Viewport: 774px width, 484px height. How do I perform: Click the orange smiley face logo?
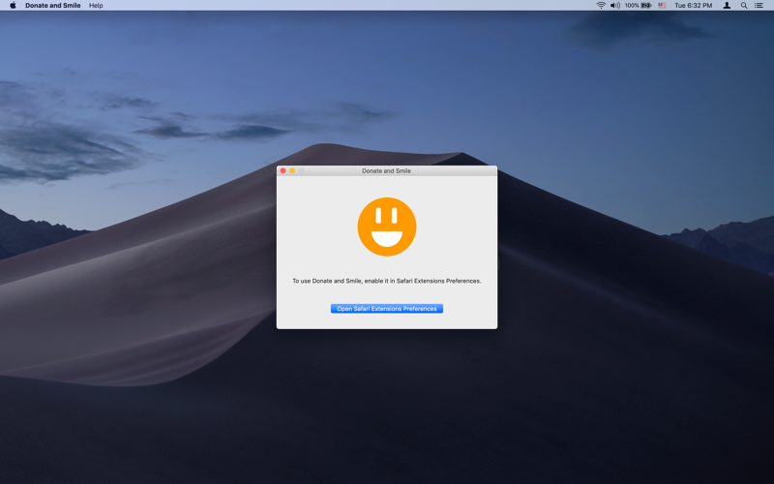(x=386, y=227)
